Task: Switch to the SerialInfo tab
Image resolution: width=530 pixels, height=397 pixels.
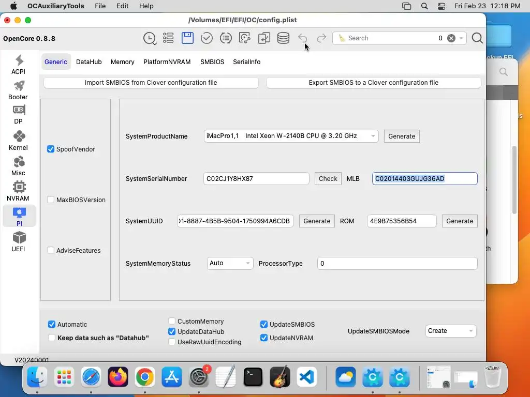Action: [247, 62]
